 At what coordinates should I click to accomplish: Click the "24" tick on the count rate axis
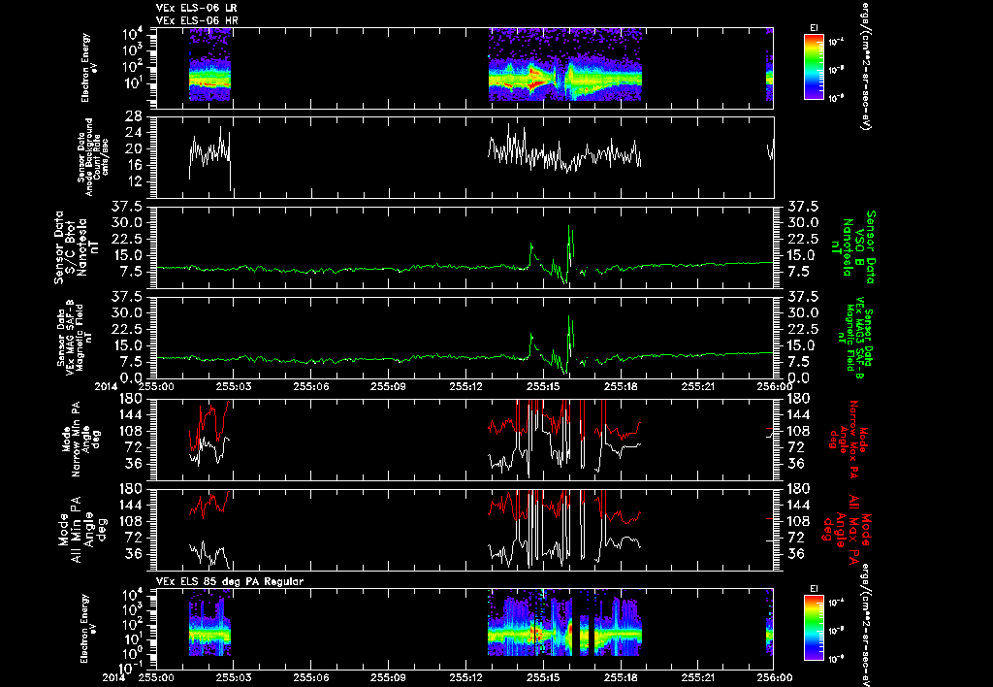134,133
